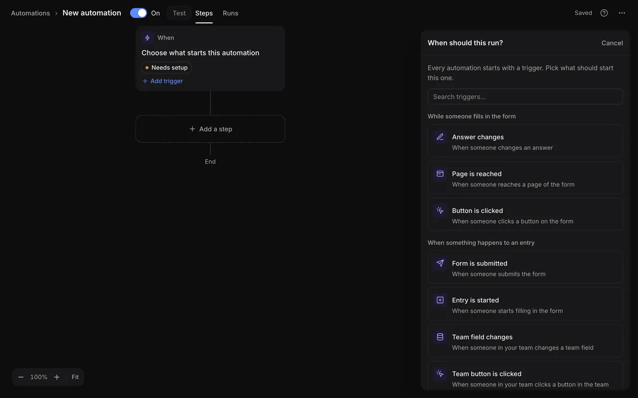Image resolution: width=638 pixels, height=398 pixels.
Task: Click the 100% zoom level value
Action: pos(39,377)
